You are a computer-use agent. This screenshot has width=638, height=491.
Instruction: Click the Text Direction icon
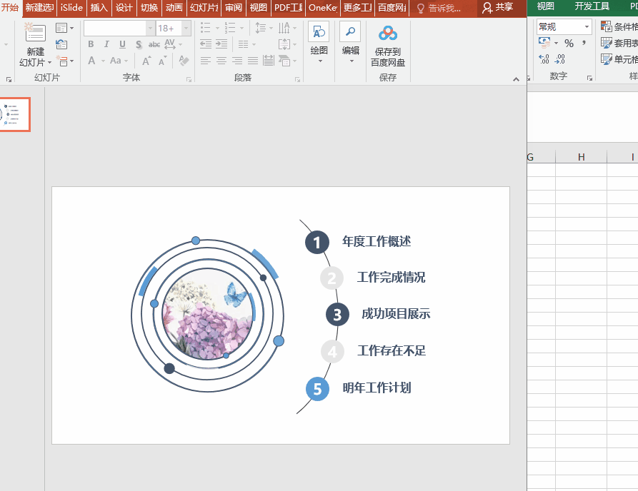point(284,28)
